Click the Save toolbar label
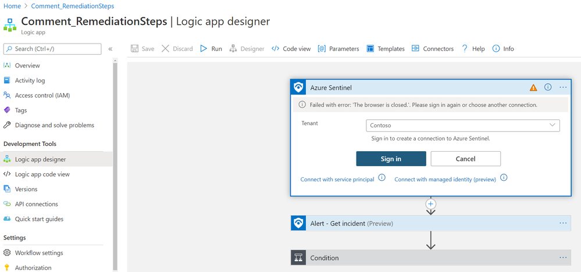The height and width of the screenshot is (272, 581). tap(148, 49)
